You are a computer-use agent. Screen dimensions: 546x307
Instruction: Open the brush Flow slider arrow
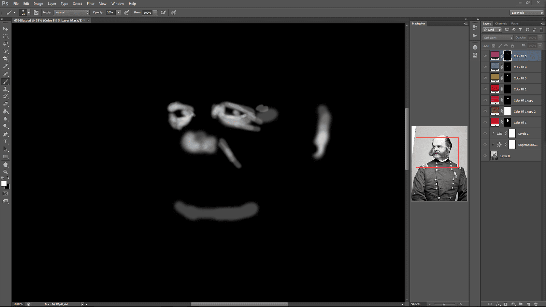155,13
